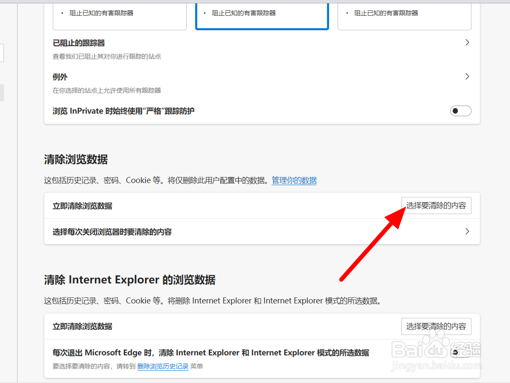Expand 选择每次关闭浏览器时要清除的内容 chevron
The height and width of the screenshot is (383, 510).
[467, 232]
